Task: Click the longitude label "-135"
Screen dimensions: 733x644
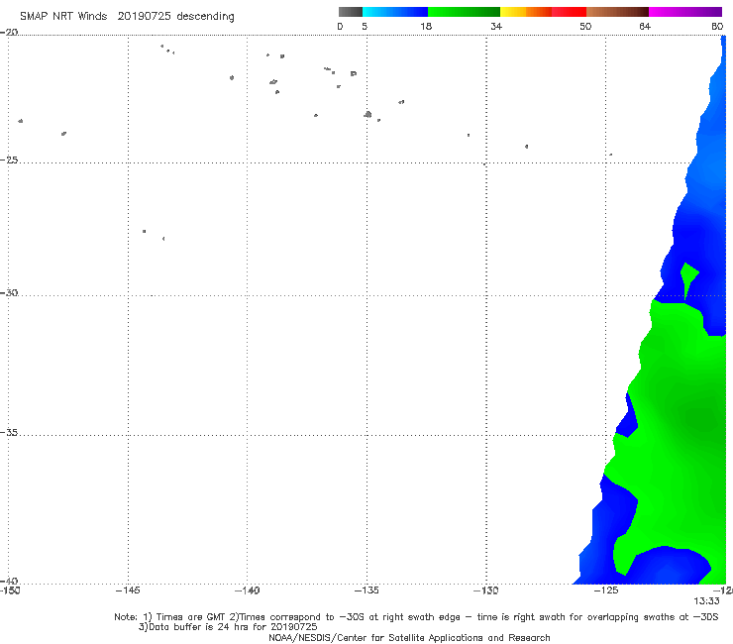Action: [366, 590]
